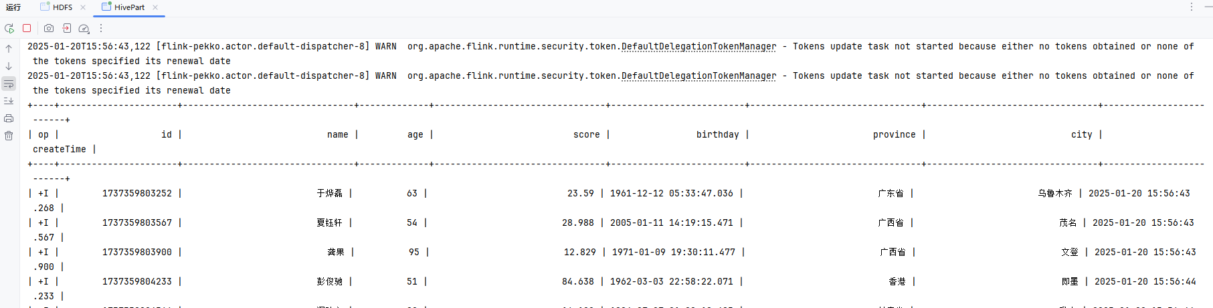
Task: Switch to the HDFS run tab
Action: tap(62, 7)
